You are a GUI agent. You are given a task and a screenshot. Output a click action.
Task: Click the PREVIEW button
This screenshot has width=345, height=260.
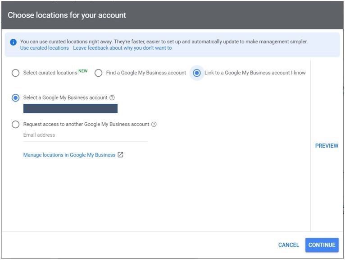point(327,146)
